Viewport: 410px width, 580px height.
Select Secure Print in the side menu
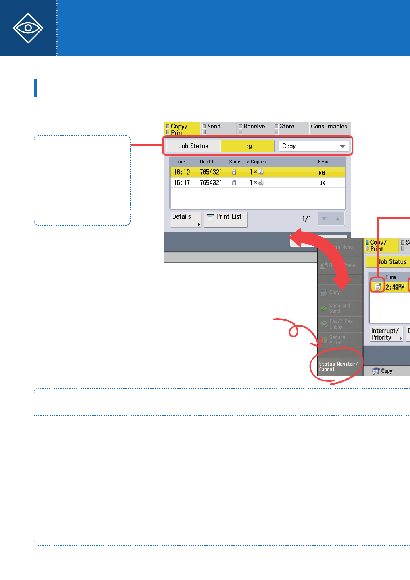click(x=340, y=340)
